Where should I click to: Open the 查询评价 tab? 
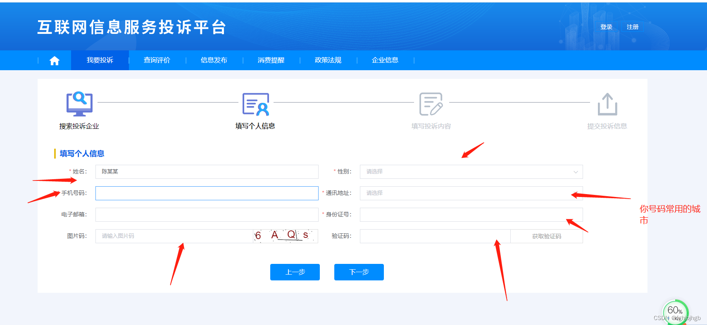tap(157, 60)
